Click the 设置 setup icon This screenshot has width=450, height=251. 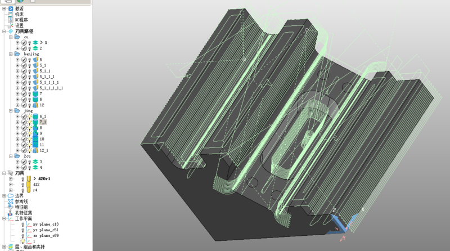(11, 25)
